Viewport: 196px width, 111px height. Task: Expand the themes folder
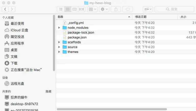tap(59, 52)
